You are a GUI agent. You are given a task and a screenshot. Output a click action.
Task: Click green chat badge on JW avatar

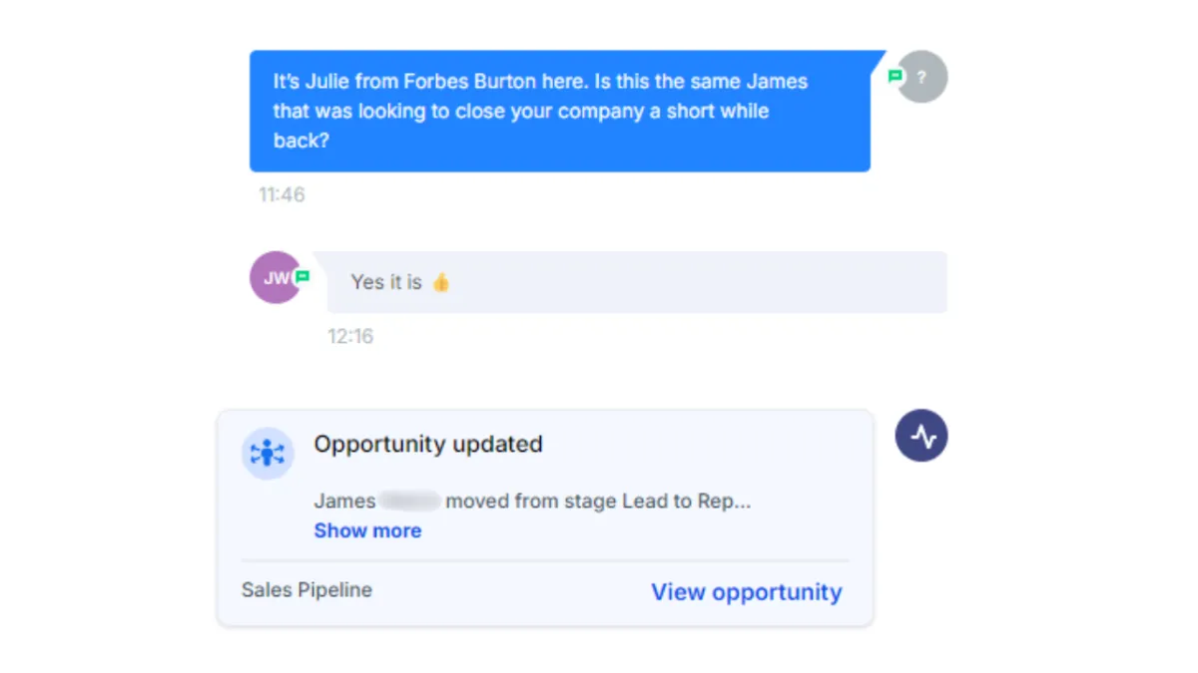(x=302, y=277)
